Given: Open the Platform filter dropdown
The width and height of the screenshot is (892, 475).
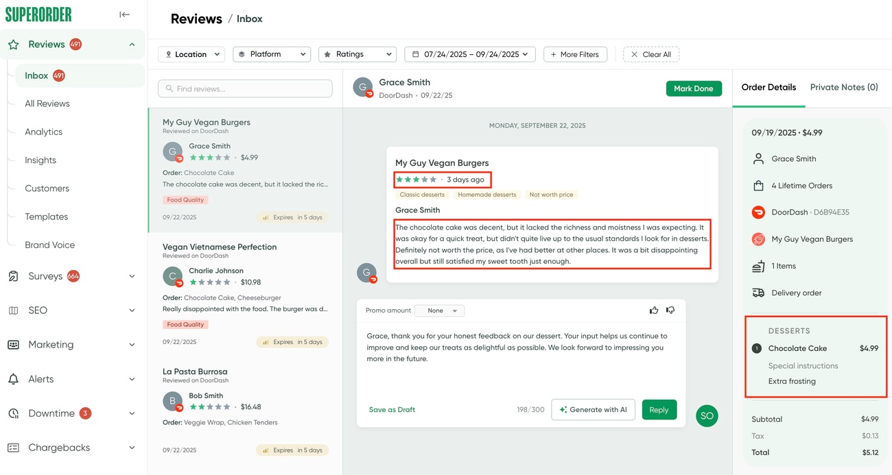Looking at the screenshot, I should [x=272, y=54].
